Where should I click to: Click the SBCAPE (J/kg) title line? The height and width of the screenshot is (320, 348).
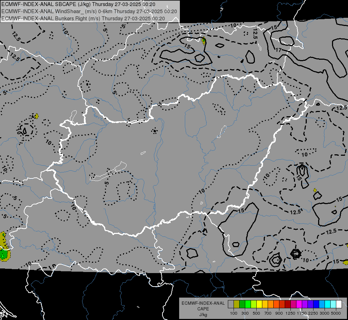click(x=78, y=4)
